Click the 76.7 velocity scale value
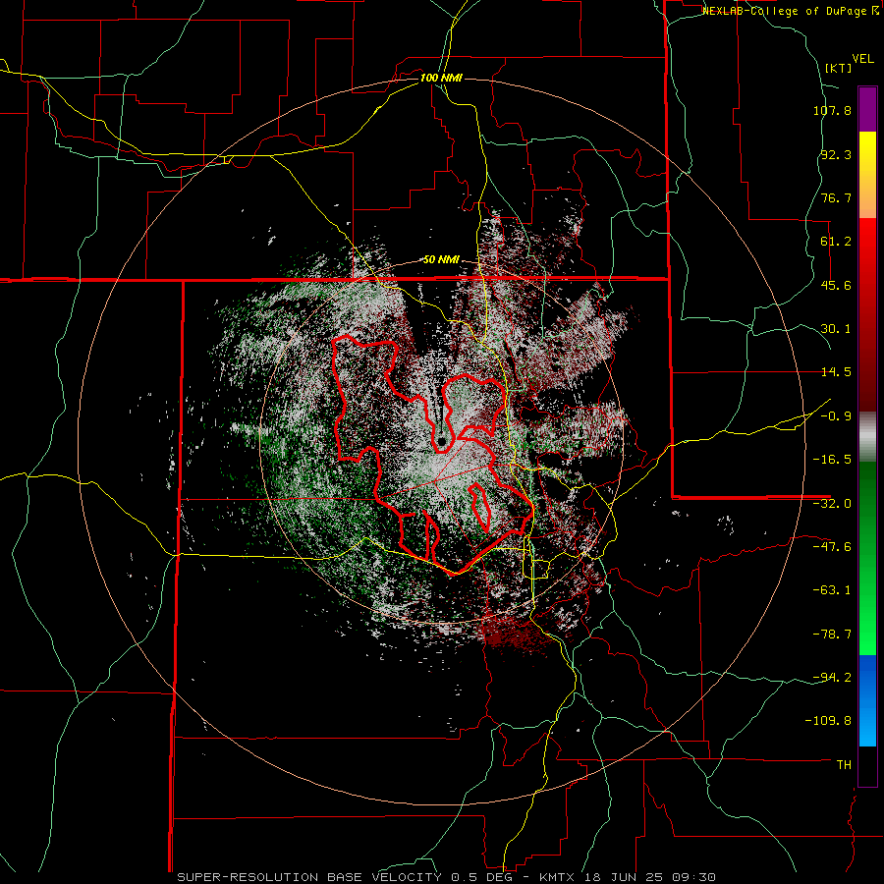This screenshot has height=884, width=884. (836, 197)
